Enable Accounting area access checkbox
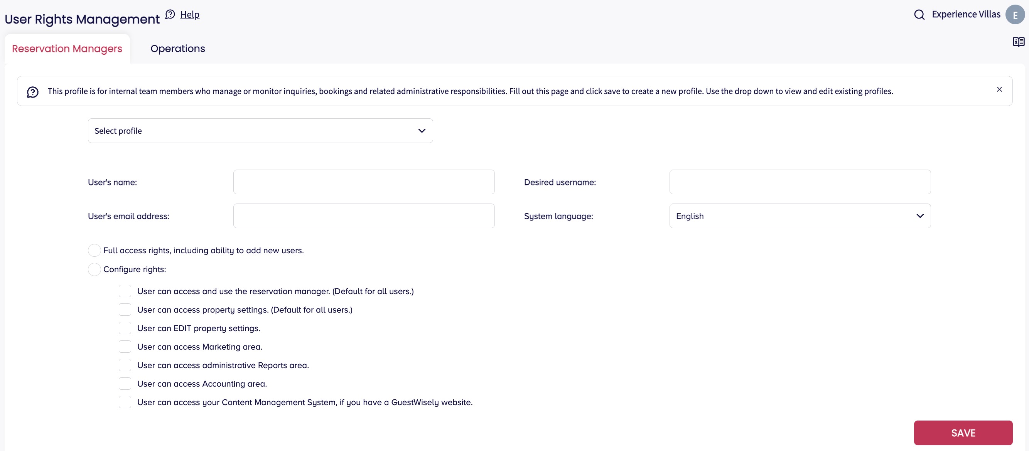 125,384
